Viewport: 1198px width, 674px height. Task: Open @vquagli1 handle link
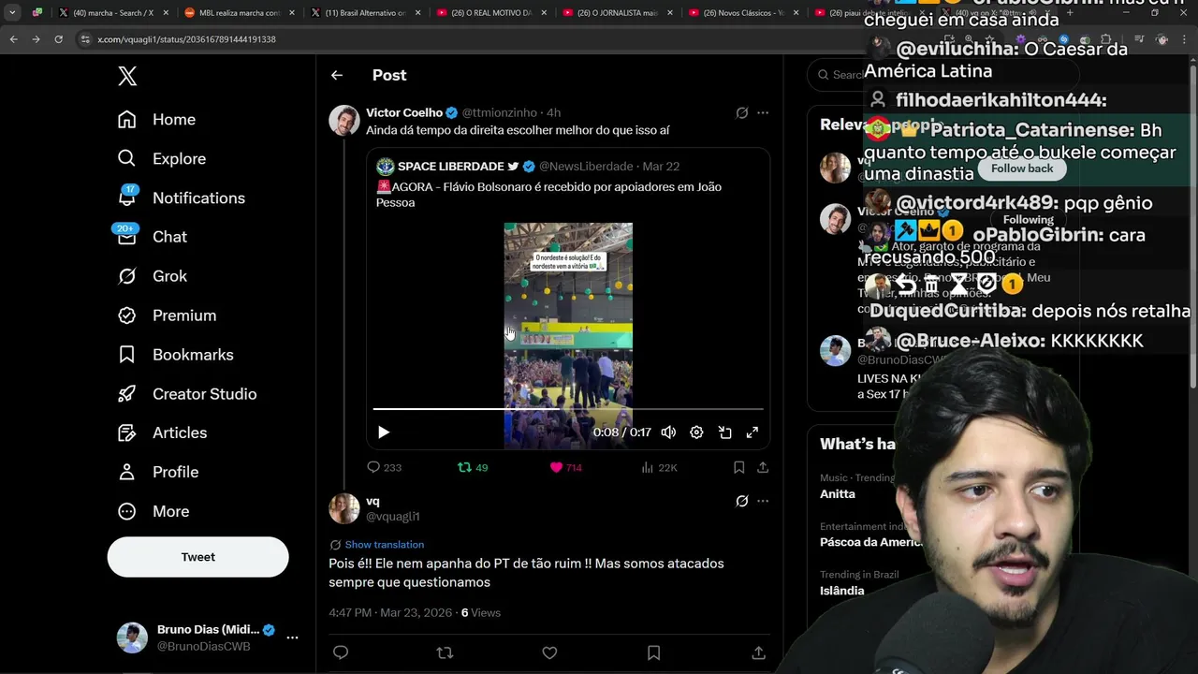(393, 517)
